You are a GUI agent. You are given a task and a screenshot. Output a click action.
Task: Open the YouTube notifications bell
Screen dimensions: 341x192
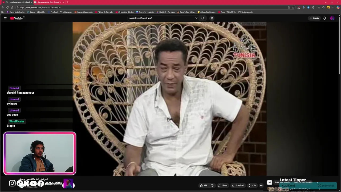click(x=324, y=18)
